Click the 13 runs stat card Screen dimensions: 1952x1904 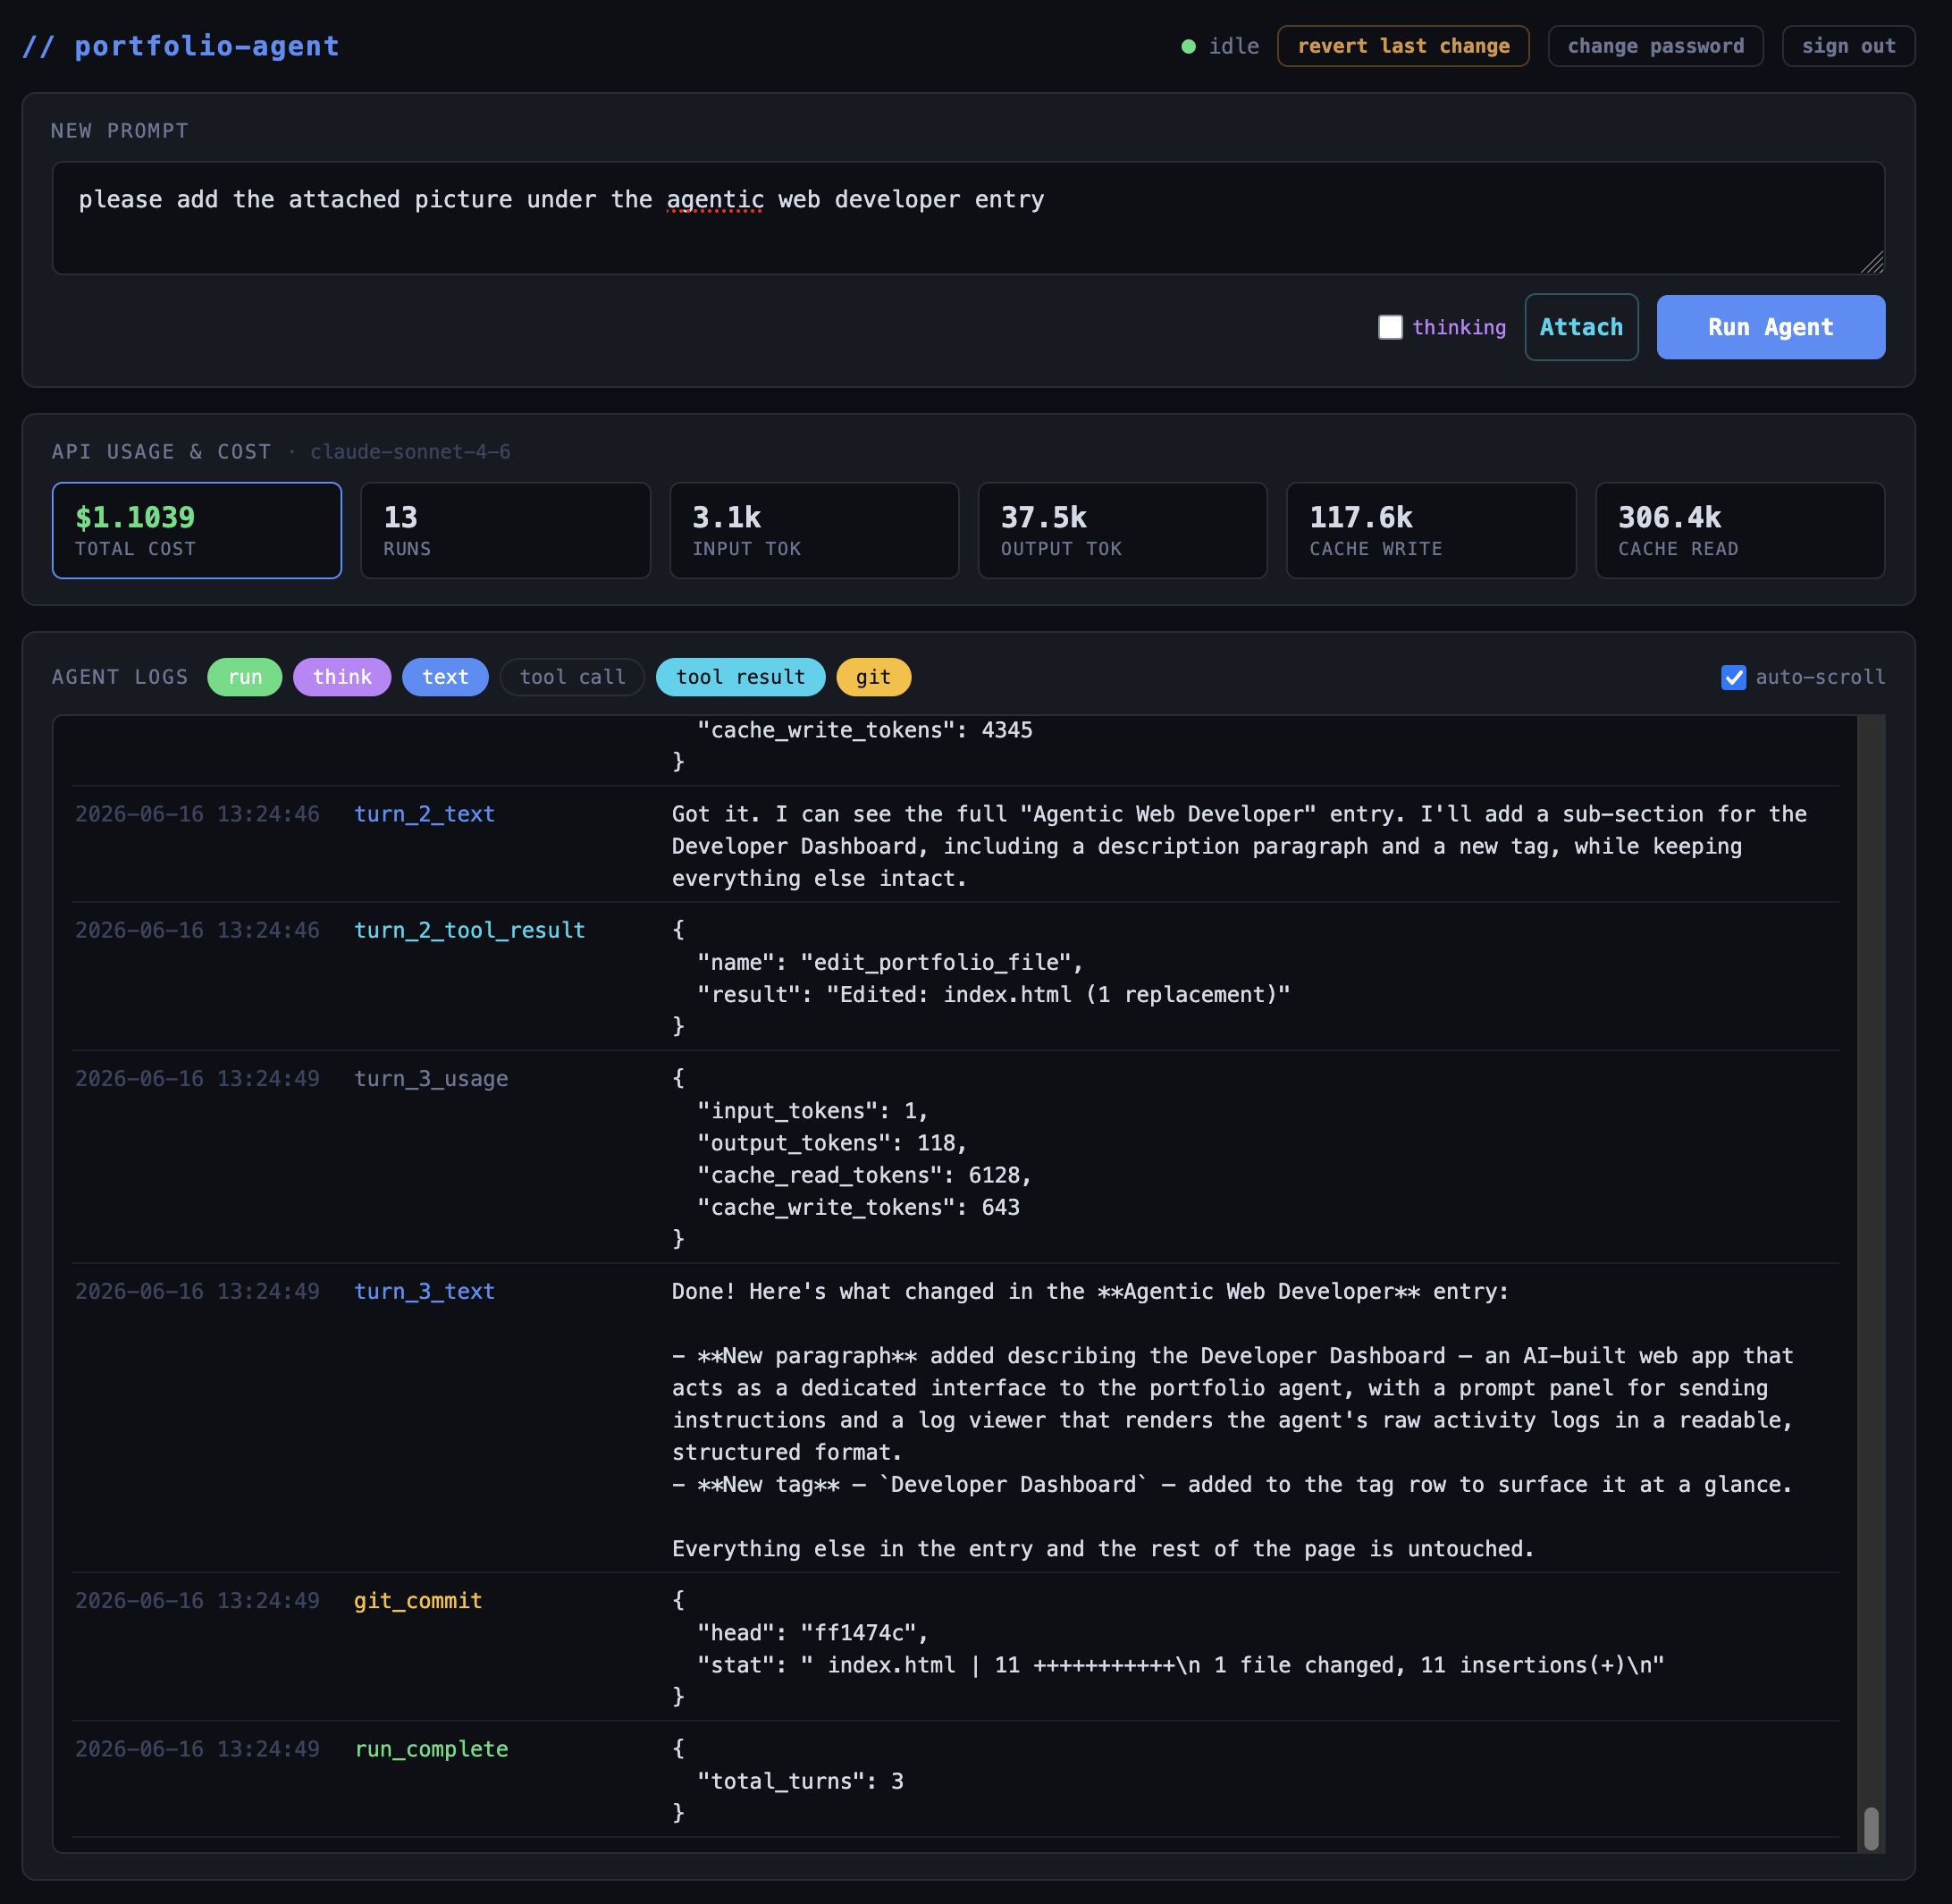click(505, 530)
